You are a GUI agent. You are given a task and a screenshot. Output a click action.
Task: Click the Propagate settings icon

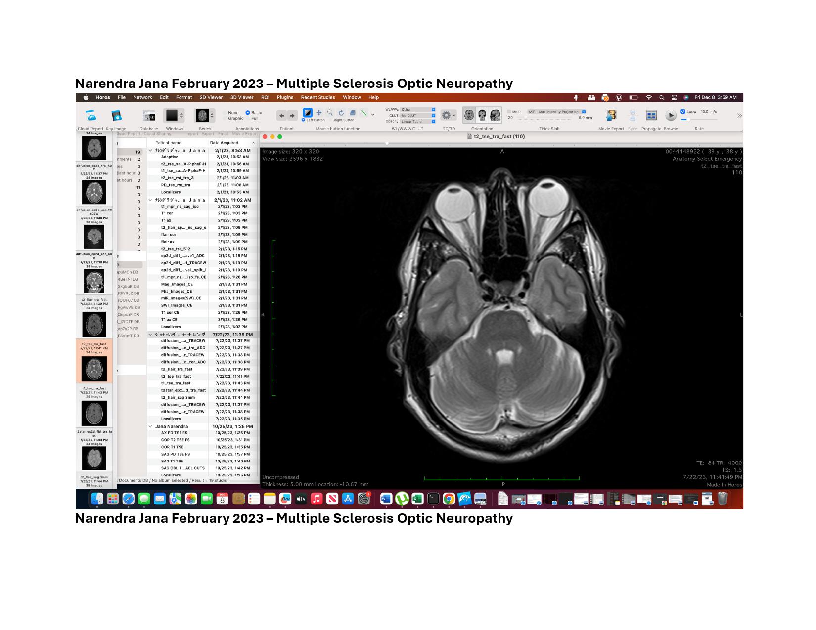[x=651, y=115]
